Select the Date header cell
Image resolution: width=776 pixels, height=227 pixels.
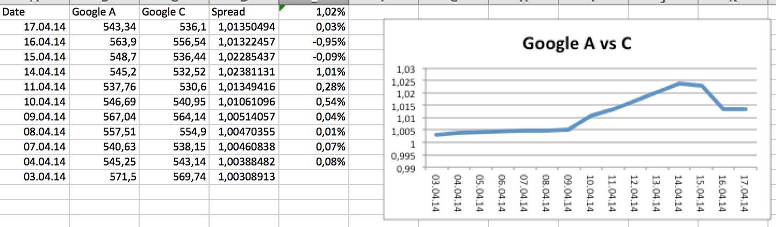(x=35, y=12)
